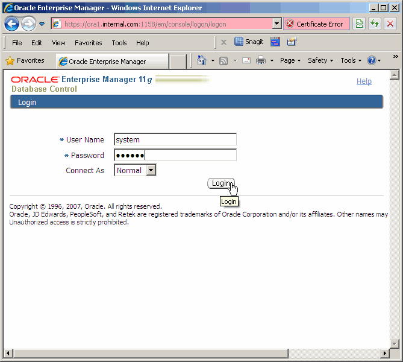Open the Favorites menu in menu bar

point(88,43)
